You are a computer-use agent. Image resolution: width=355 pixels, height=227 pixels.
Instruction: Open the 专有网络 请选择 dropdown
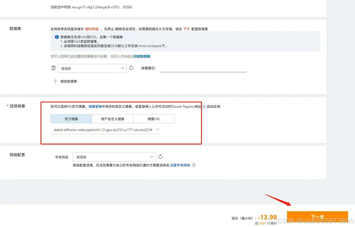114,157
